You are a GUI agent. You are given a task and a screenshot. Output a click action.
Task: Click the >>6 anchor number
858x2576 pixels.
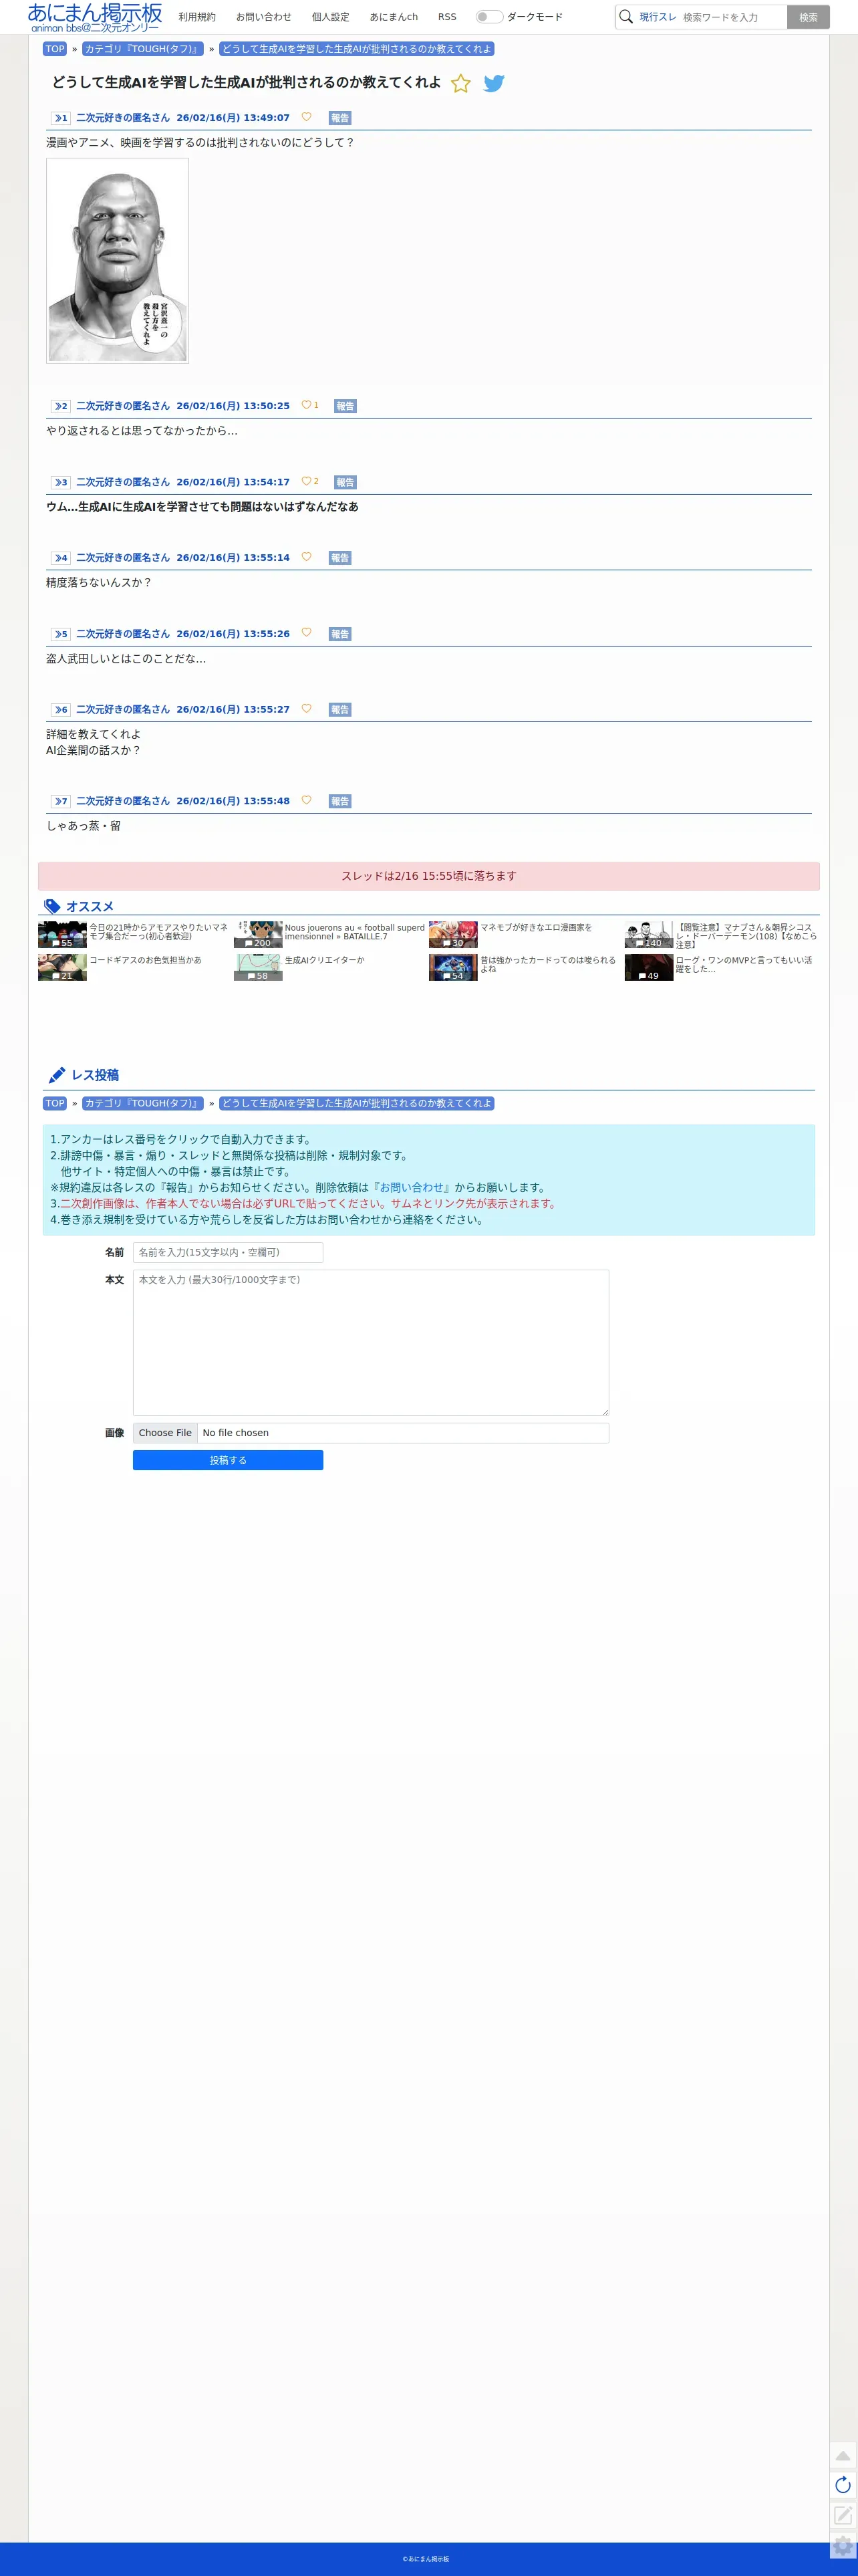[x=61, y=710]
